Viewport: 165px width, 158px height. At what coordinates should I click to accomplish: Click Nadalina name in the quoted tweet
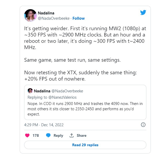[42, 91]
